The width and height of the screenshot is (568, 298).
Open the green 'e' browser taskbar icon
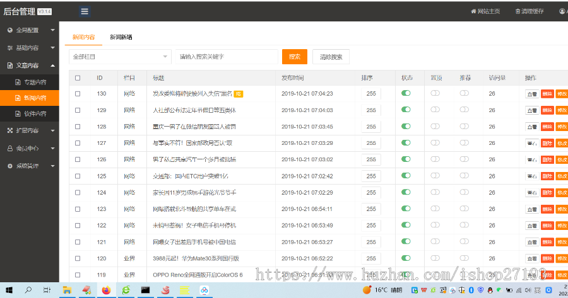pyautogui.click(x=126, y=290)
